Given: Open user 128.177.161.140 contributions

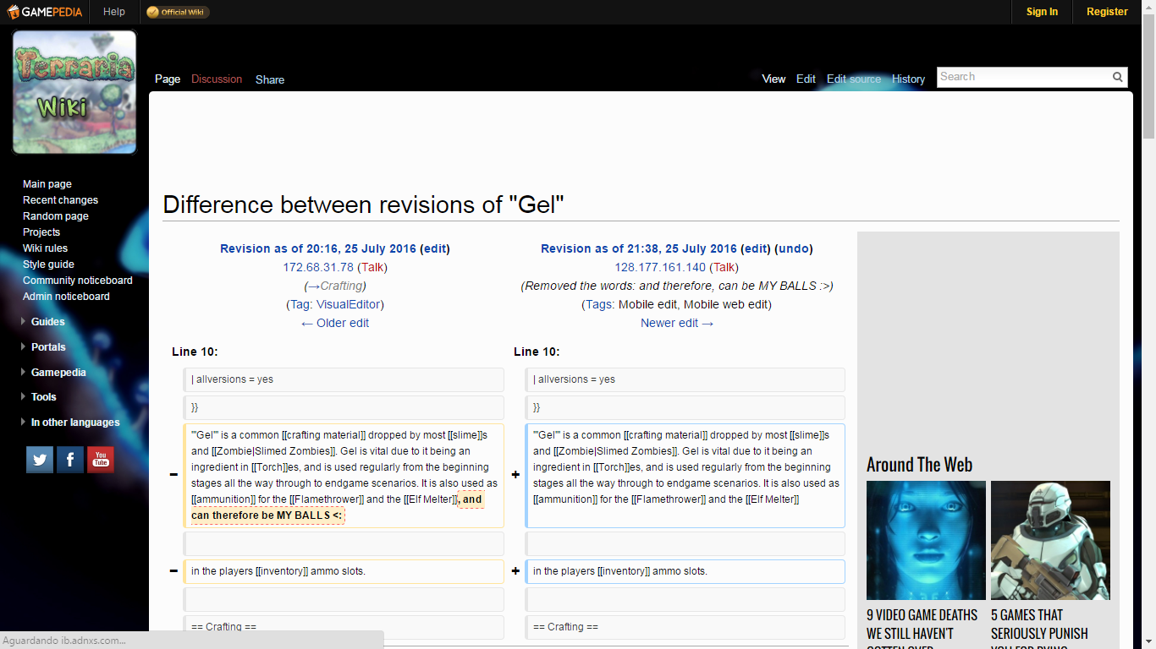Looking at the screenshot, I should click(x=660, y=267).
